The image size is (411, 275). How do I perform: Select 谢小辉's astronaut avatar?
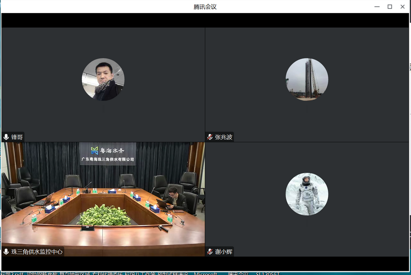[307, 194]
